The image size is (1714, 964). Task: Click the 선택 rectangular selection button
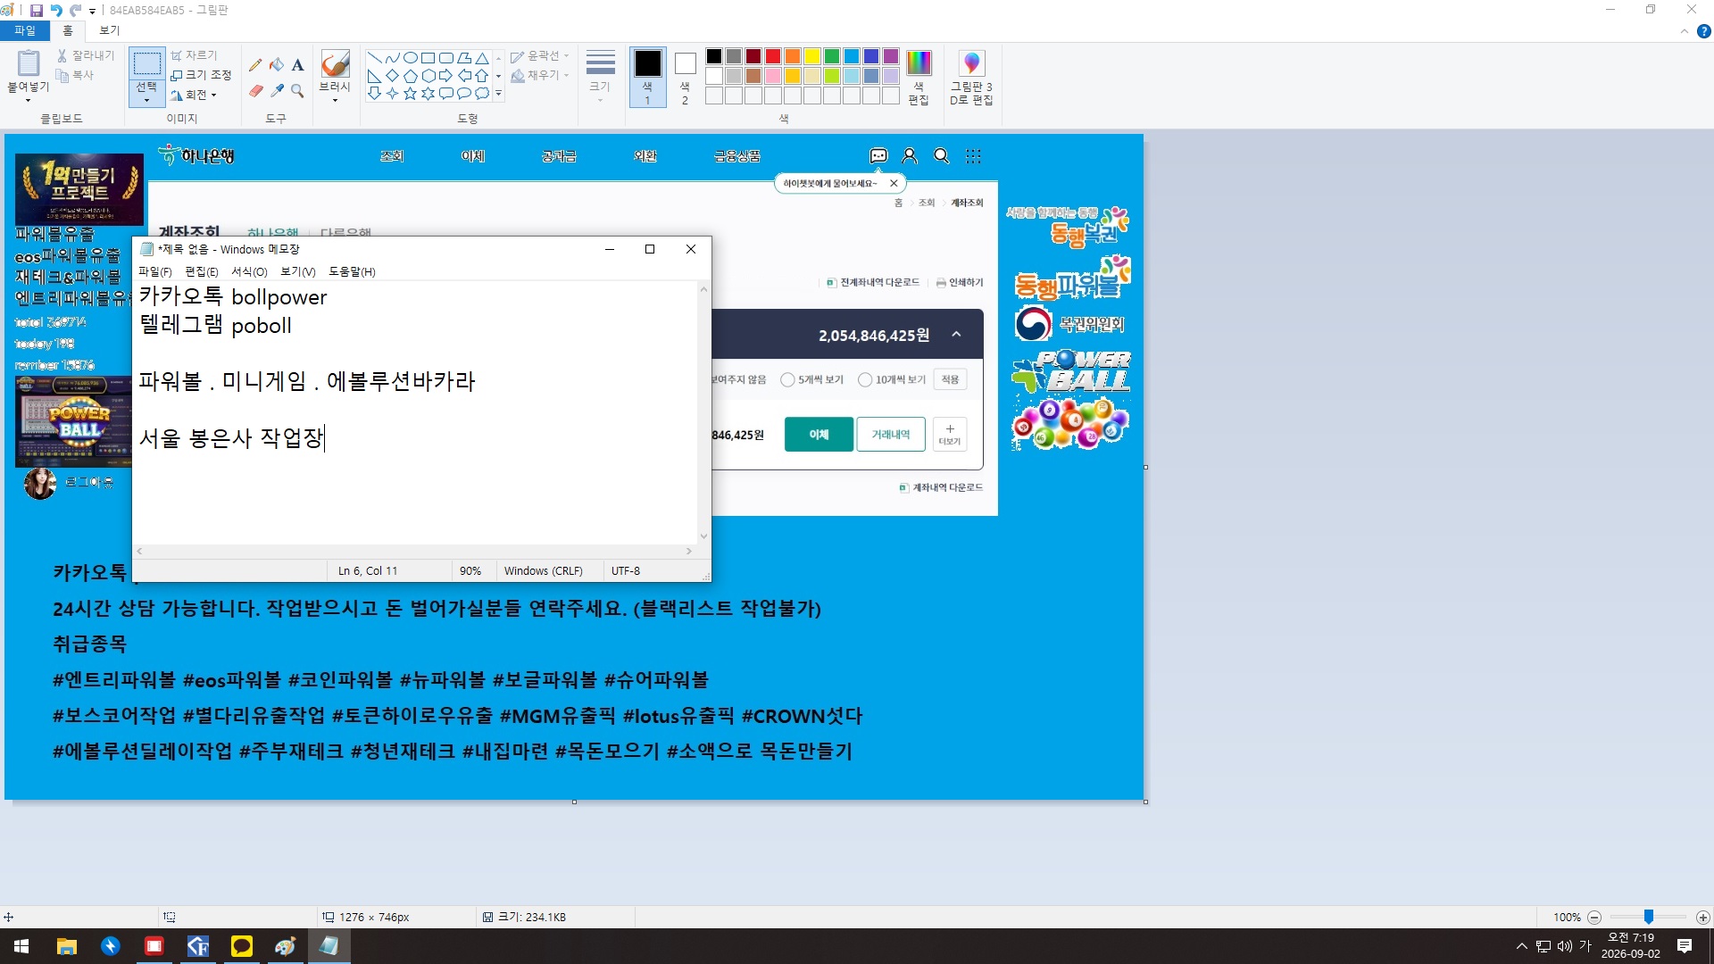click(146, 63)
